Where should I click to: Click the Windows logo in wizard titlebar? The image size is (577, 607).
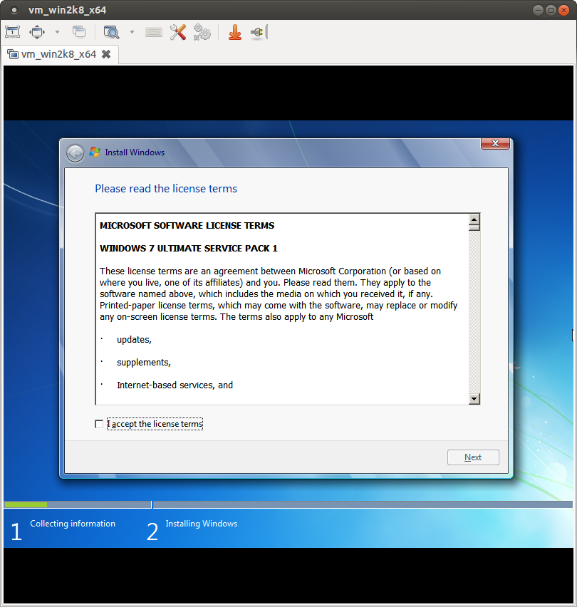(x=95, y=152)
